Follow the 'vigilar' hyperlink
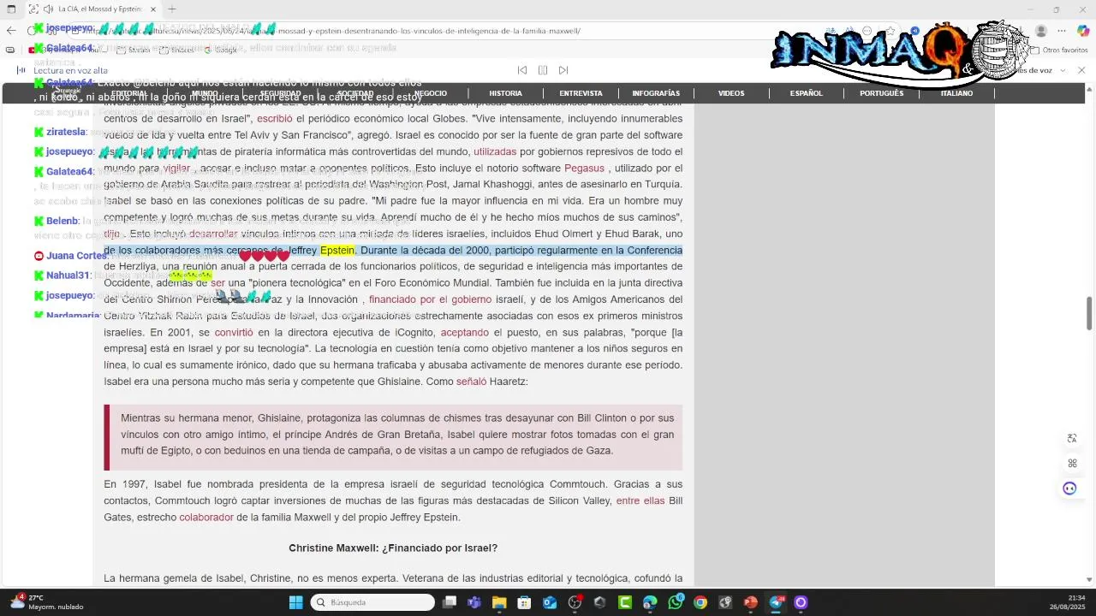Viewport: 1096px width, 616px height. click(176, 169)
